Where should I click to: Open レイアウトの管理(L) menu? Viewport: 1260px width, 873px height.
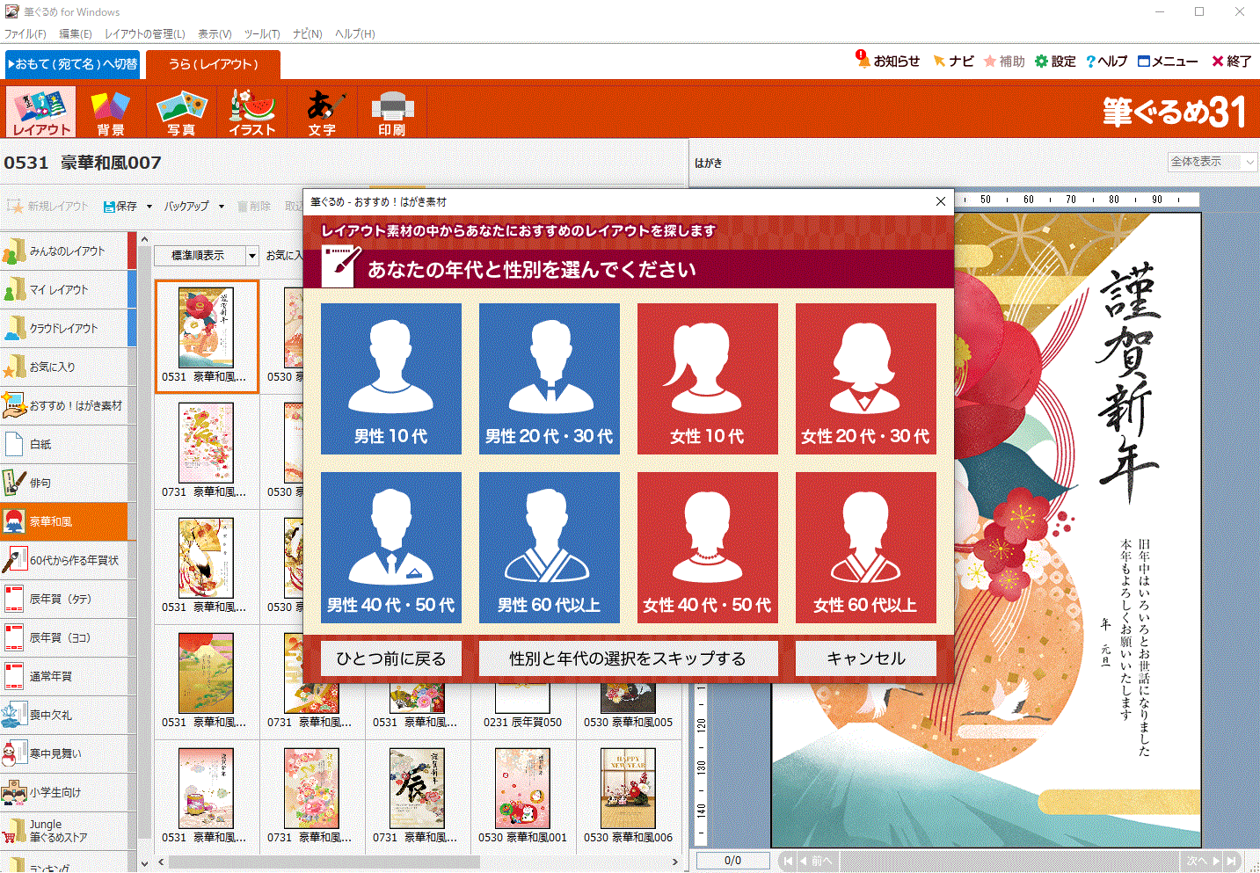[145, 33]
